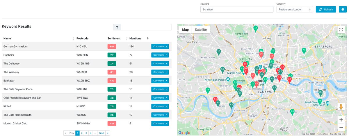Click the Report a map error link

coord(338,134)
